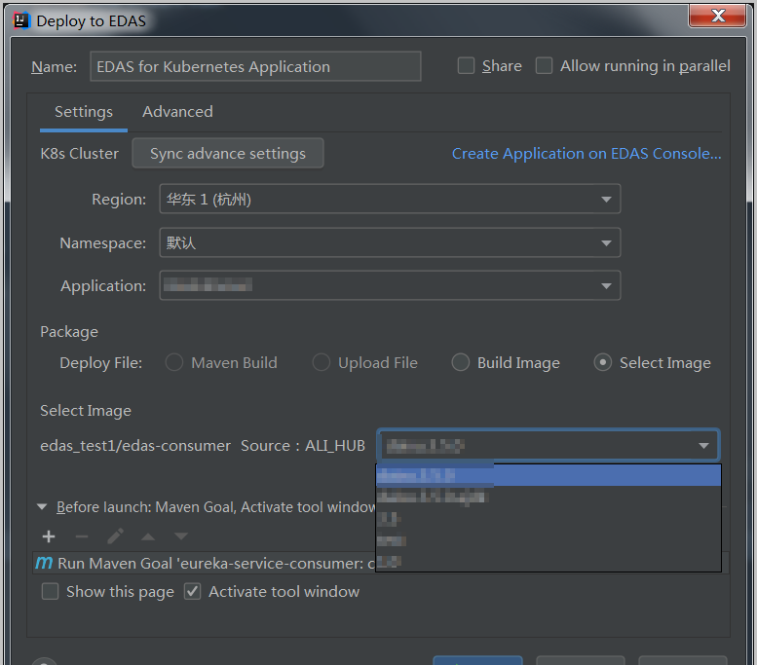Open the Region dropdown
Image resolution: width=757 pixels, height=665 pixels.
coord(390,199)
